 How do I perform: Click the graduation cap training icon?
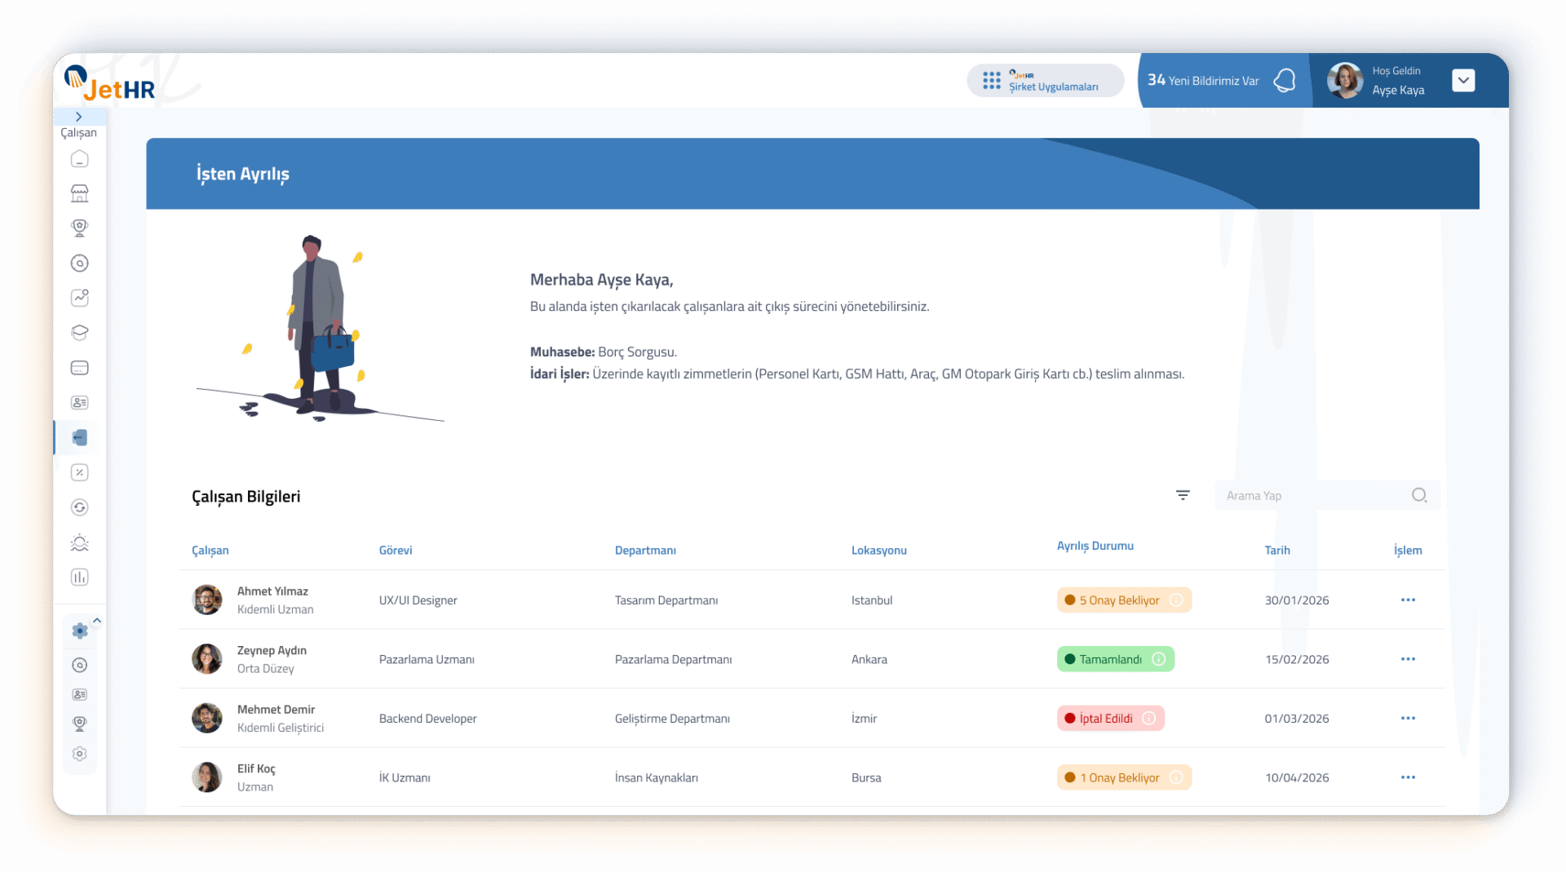click(79, 333)
